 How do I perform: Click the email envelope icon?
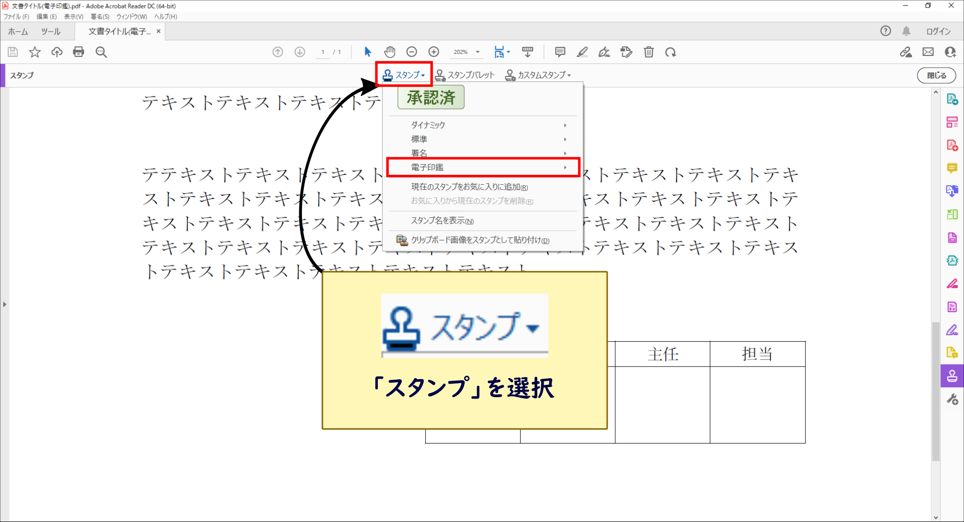click(x=928, y=52)
